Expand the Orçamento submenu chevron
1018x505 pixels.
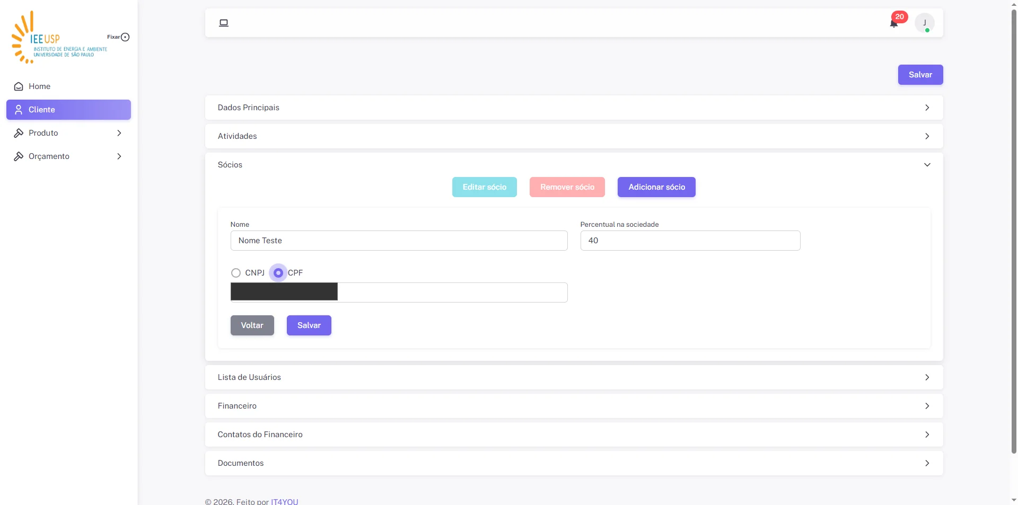(x=119, y=156)
